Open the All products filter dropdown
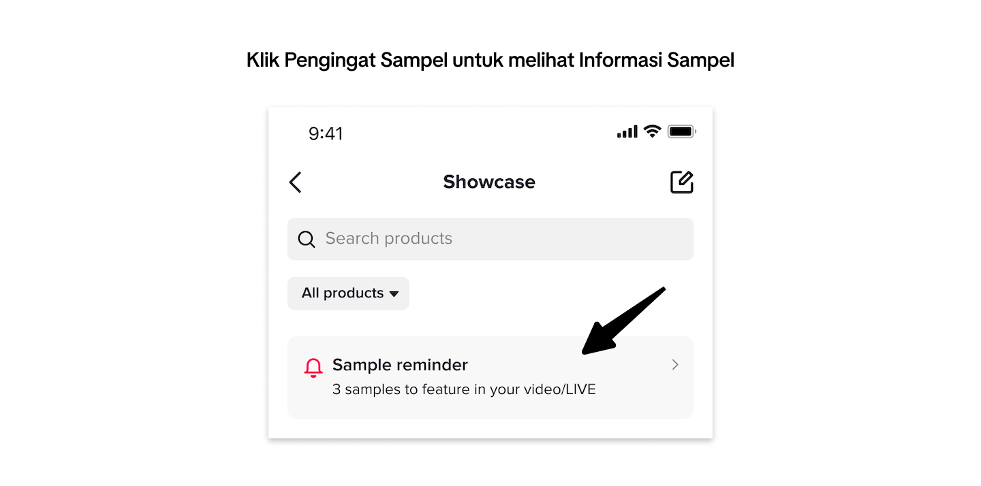 click(348, 293)
